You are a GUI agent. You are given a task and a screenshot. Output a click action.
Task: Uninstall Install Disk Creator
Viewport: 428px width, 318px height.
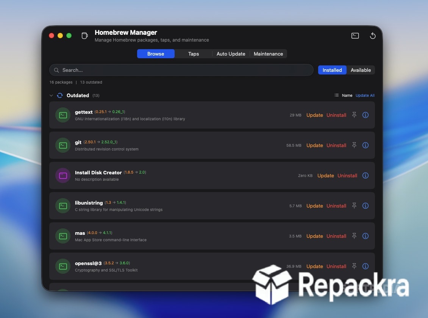click(347, 175)
